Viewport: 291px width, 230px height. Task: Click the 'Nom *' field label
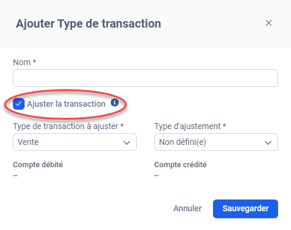pos(25,62)
